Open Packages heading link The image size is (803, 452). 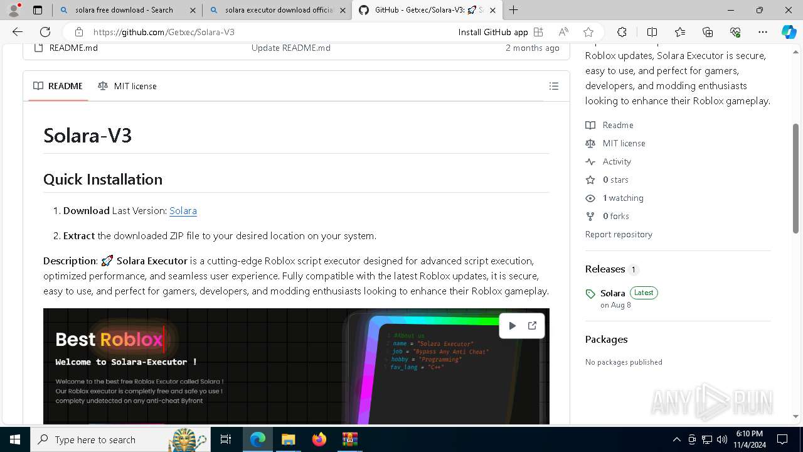tap(606, 339)
